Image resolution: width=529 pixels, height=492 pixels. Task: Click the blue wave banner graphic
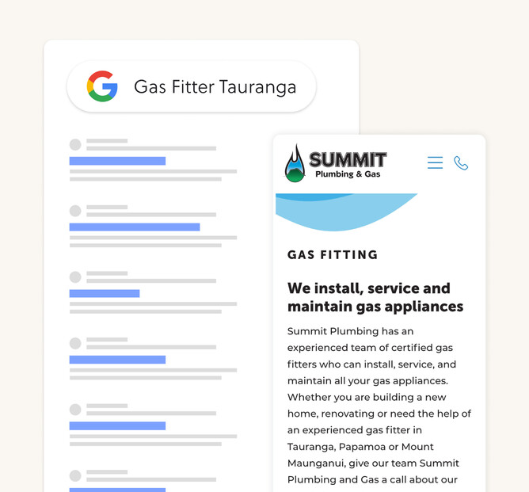(345, 210)
